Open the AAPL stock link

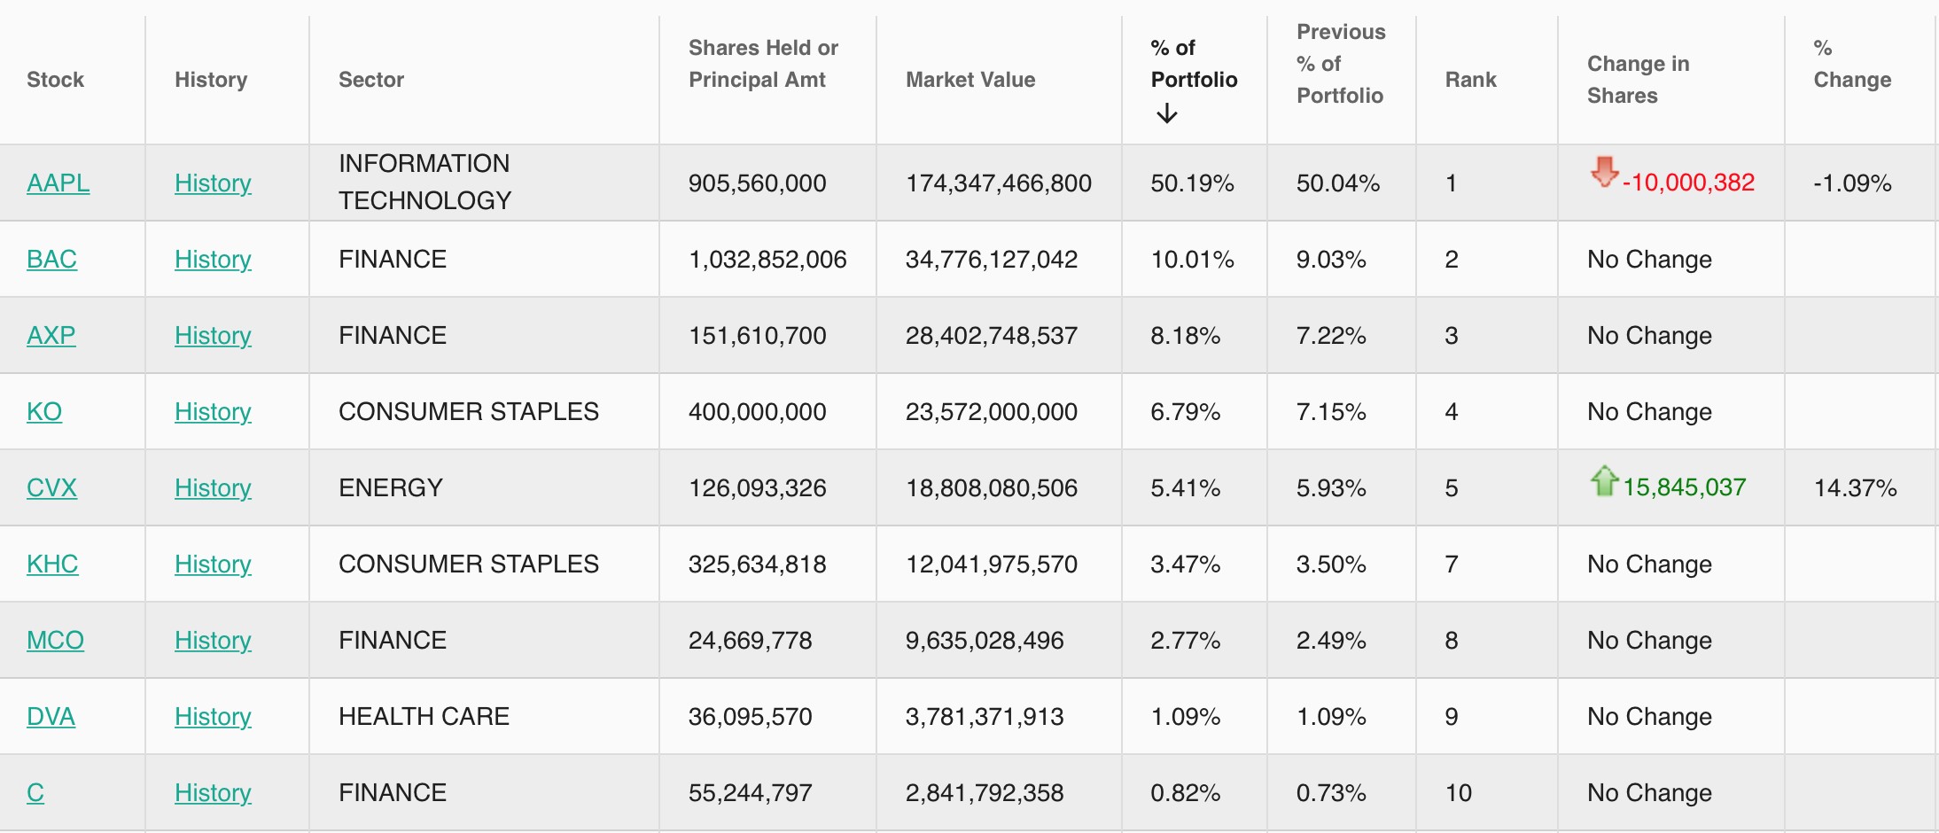coord(58,183)
